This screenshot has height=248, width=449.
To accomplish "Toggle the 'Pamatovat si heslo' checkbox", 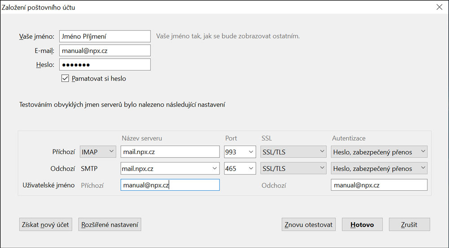I will [65, 78].
